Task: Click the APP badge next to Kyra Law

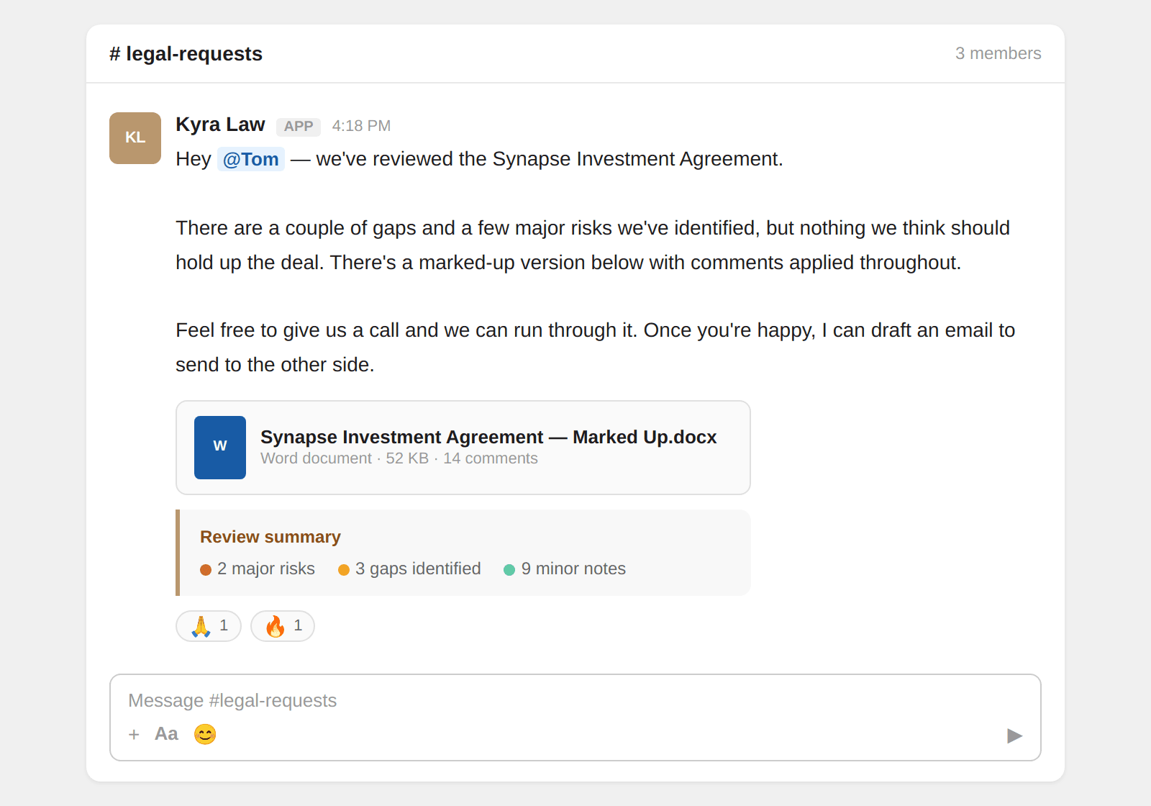Action: (x=299, y=127)
